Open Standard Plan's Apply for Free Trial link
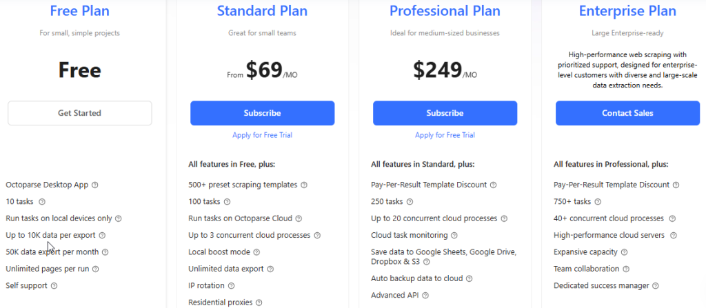The height and width of the screenshot is (308, 706). pos(262,135)
